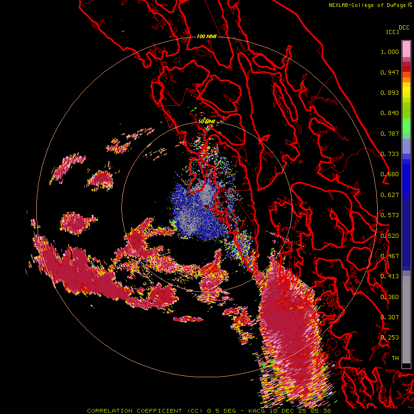The width and height of the screenshot is (414, 414).
Task: Select the 0.840 scale value
Action: [390, 113]
